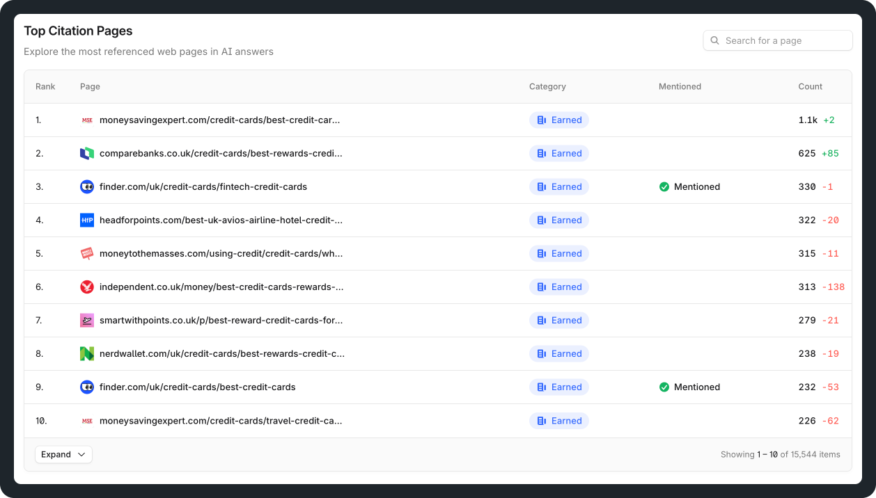Click the Mentioned label in rank 9 row
Viewport: 876px width, 498px height.
tap(697, 387)
